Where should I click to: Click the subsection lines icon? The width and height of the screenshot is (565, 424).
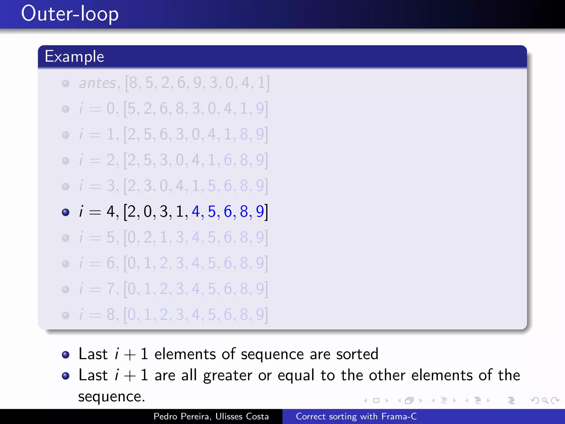444,401
